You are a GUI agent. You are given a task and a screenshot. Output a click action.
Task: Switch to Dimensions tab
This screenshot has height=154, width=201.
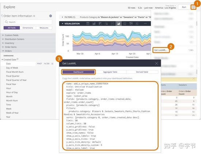(x=28, y=28)
